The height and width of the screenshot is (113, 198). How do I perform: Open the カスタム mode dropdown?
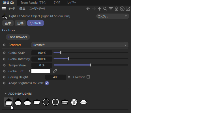[112, 16]
